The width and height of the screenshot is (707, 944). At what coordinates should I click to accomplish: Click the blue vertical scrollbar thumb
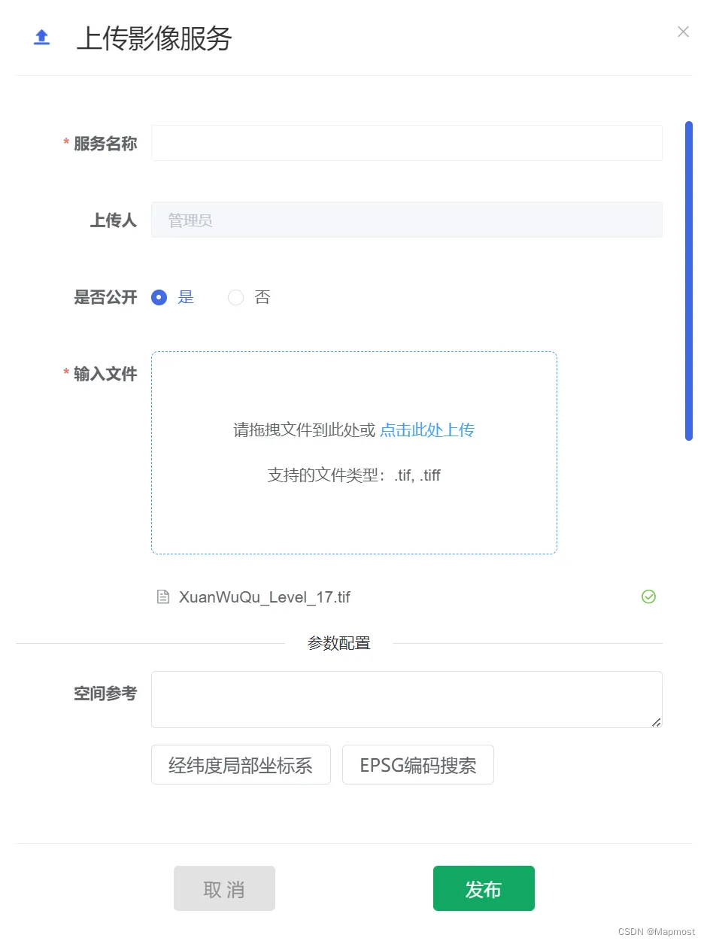coord(689,281)
